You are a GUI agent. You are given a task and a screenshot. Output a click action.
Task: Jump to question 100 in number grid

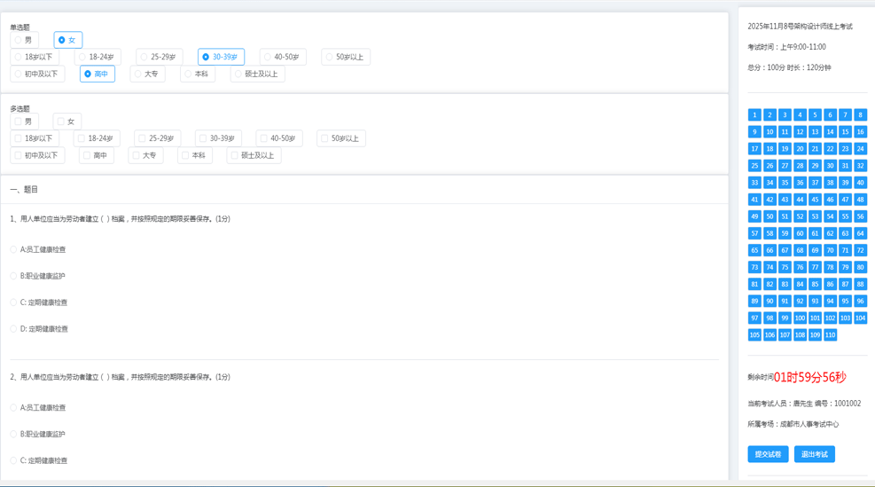coord(800,318)
